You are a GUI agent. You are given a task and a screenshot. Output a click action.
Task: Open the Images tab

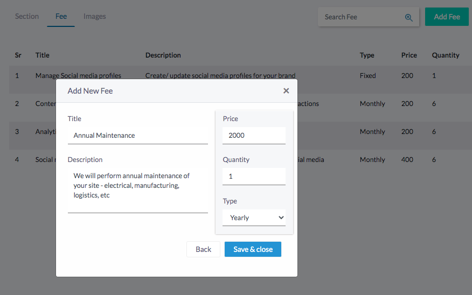pos(95,17)
